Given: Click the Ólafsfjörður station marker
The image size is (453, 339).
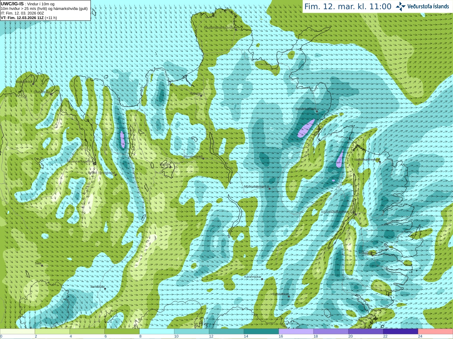Looking at the screenshot, I should pos(51,94).
